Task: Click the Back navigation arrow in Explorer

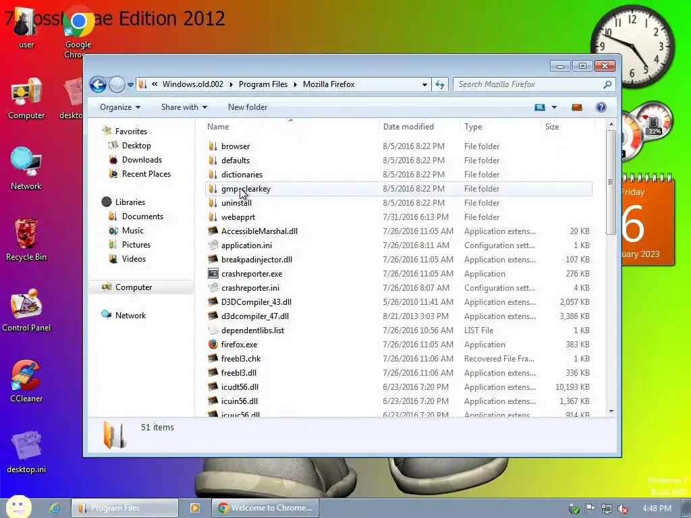Action: 98,84
